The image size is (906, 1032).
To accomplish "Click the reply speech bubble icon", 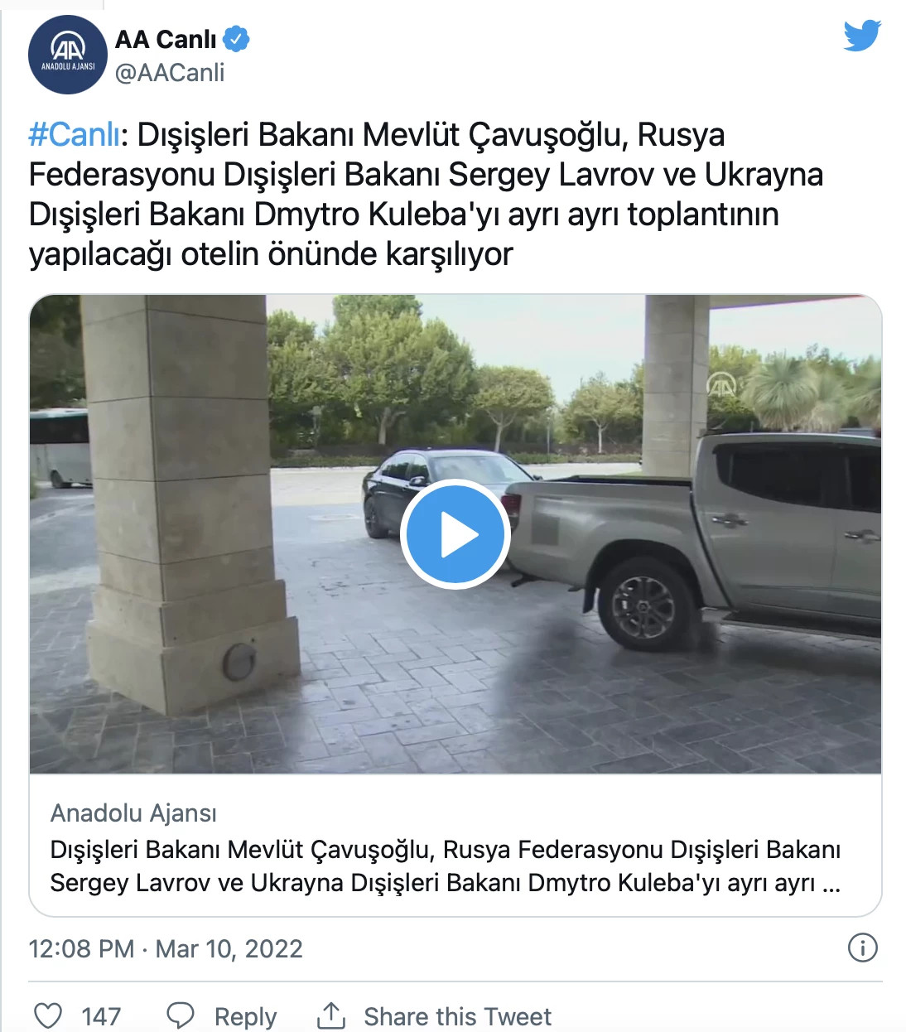I will 181,1015.
